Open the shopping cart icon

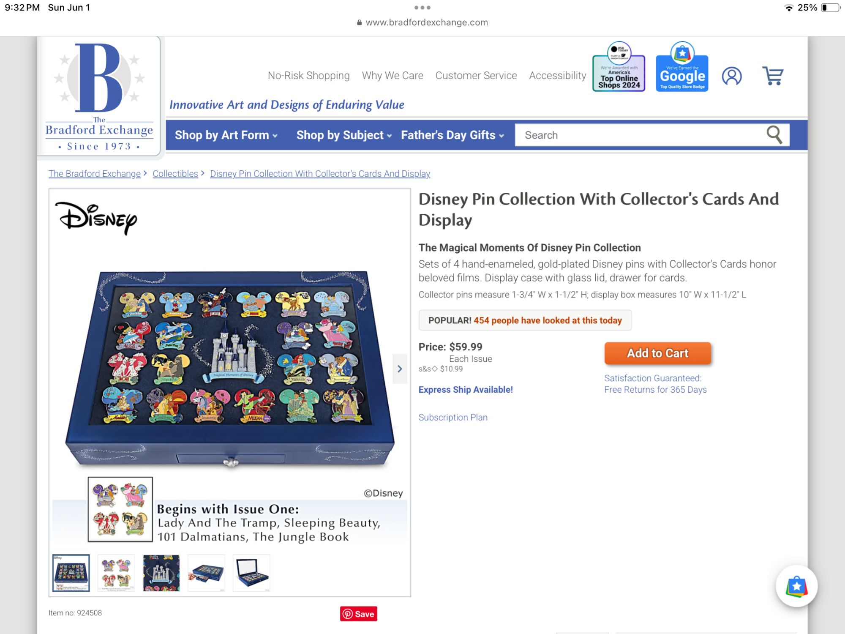[773, 76]
